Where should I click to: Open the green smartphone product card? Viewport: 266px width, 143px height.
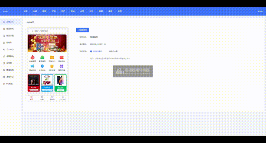[x=60, y=83]
